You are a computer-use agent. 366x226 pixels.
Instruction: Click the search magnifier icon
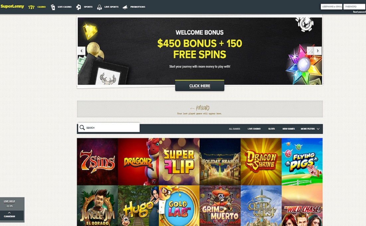82,128
